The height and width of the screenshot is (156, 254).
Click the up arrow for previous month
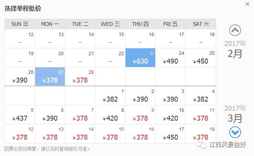click(235, 30)
